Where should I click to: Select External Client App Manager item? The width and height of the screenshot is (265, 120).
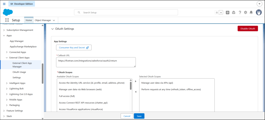pyautogui.click(x=21, y=65)
